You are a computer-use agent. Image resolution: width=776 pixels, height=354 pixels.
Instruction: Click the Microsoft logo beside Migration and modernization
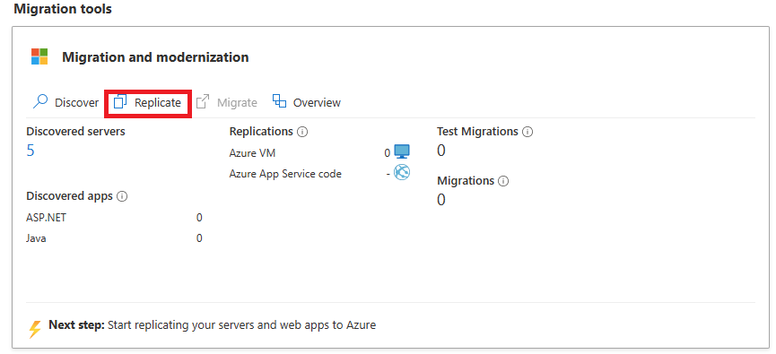tap(39, 56)
